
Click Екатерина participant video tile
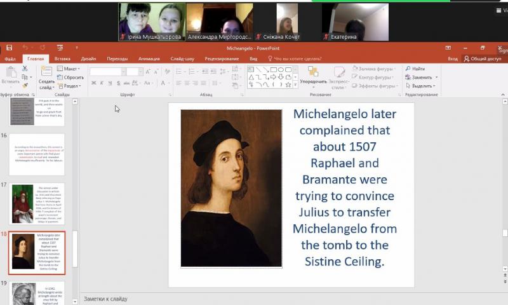coord(355,22)
